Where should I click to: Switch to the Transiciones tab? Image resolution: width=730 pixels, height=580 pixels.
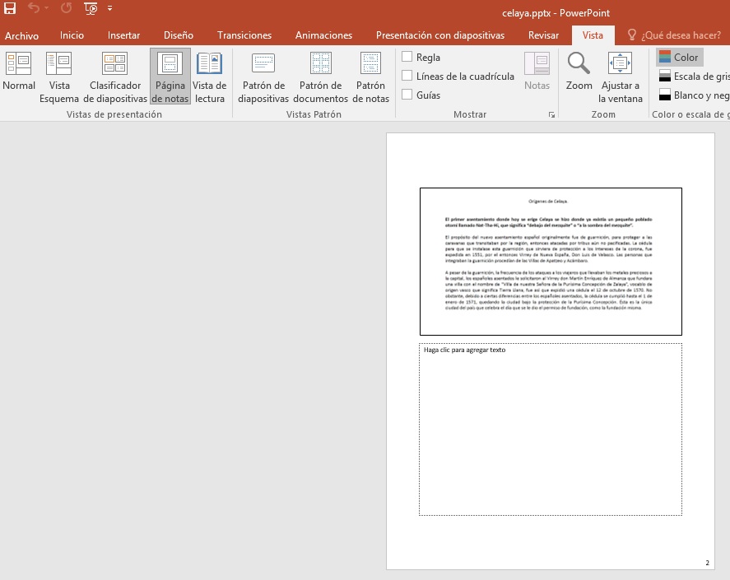point(244,35)
